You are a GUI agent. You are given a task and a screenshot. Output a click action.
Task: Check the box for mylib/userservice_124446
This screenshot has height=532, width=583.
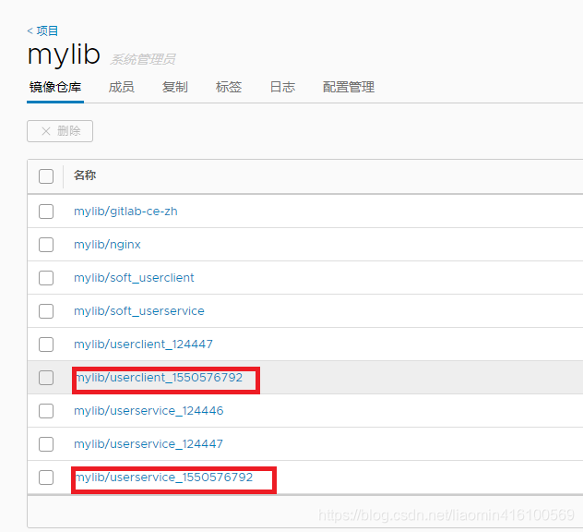click(x=46, y=411)
